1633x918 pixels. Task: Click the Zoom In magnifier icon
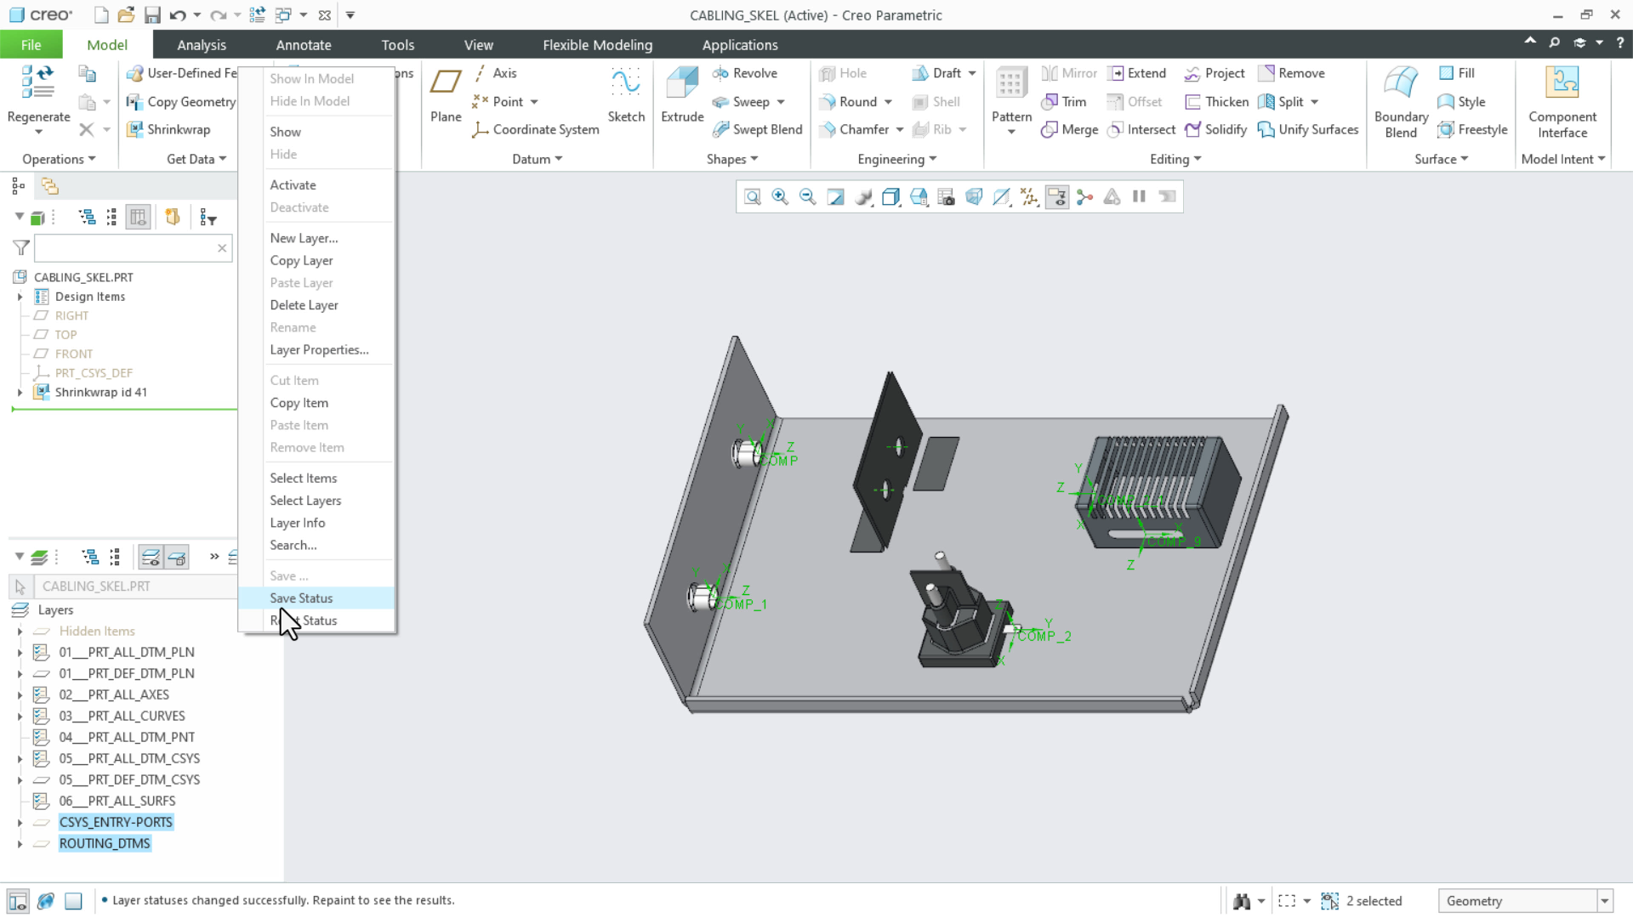click(780, 197)
